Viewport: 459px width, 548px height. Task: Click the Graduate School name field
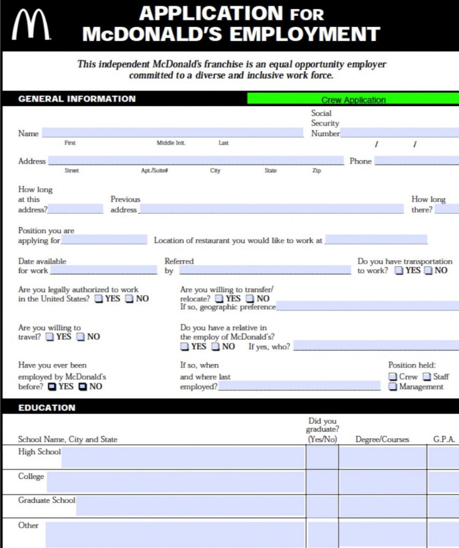[x=190, y=506]
